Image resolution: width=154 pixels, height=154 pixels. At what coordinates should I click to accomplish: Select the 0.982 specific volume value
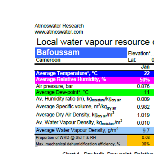click(x=143, y=107)
